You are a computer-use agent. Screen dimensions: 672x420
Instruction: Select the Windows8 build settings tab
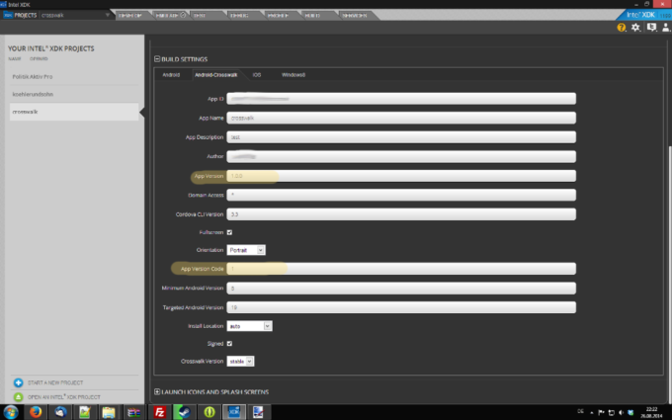(294, 74)
